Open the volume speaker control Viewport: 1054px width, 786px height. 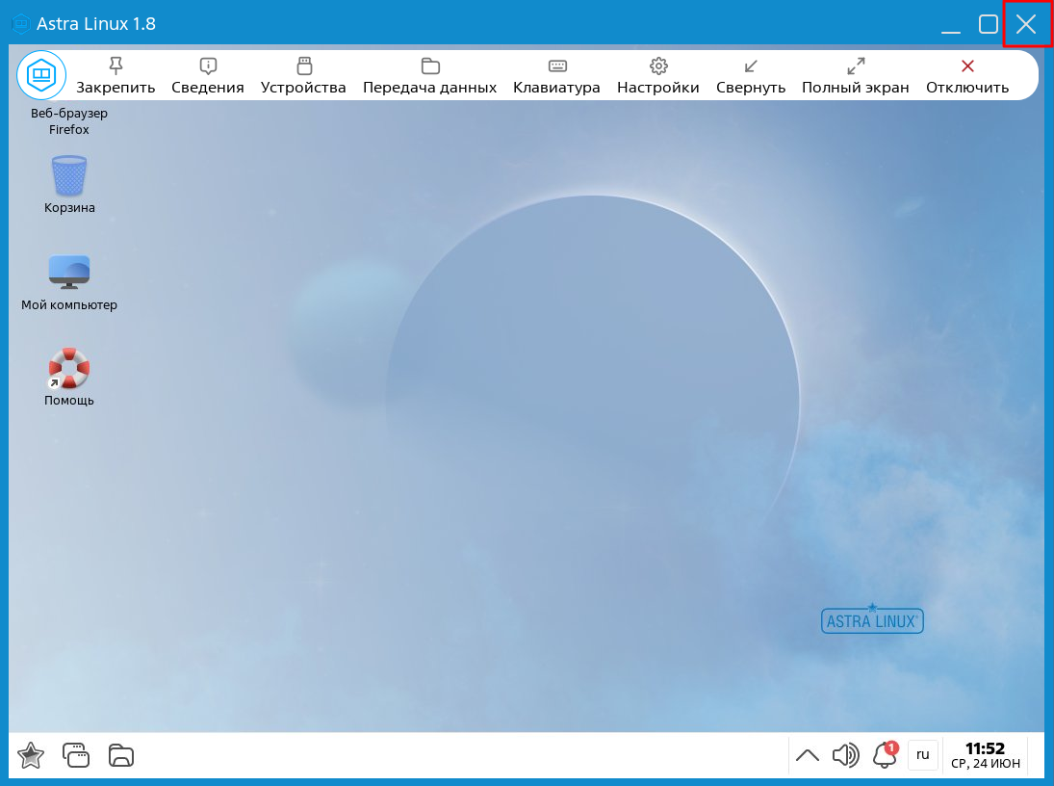tap(846, 755)
